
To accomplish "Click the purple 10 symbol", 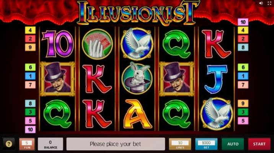I will pyautogui.click(x=57, y=44).
